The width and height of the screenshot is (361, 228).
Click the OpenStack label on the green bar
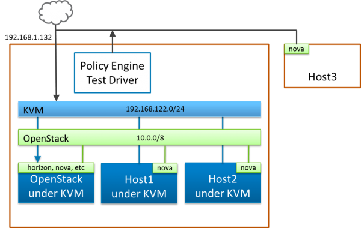click(46, 139)
